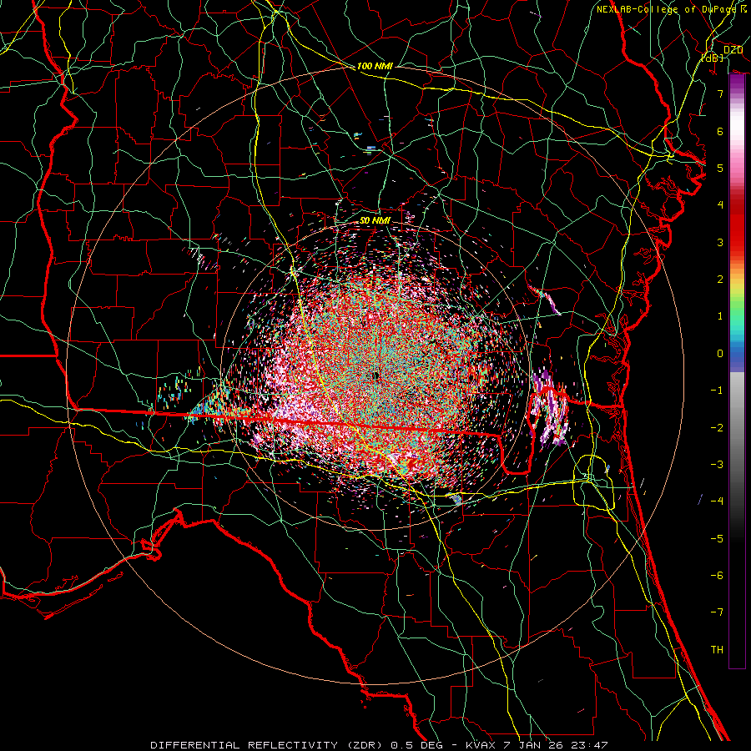
Task: Click the "TH" label at the scale bottom
Action: (717, 650)
